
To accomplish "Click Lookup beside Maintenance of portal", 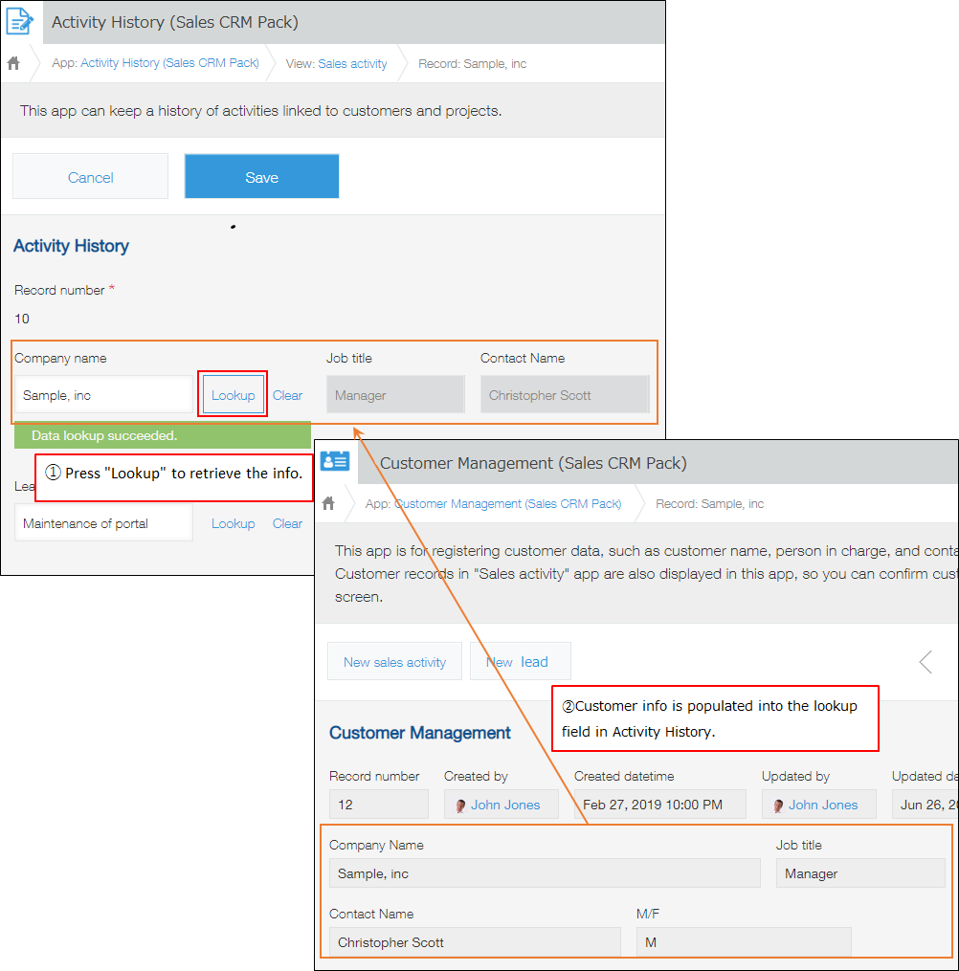I will tap(233, 523).
